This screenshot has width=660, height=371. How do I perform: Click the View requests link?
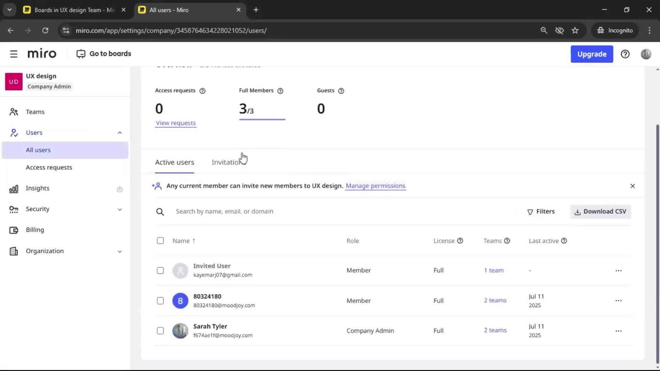coord(176,123)
